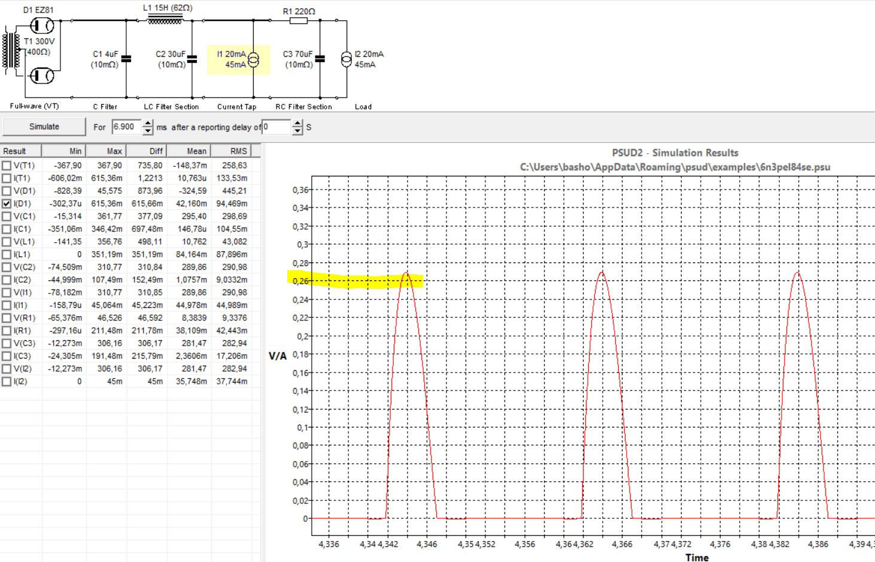Screen dimensions: 875x562
Task: Select the R1 220Ω resistor symbol
Action: [299, 21]
